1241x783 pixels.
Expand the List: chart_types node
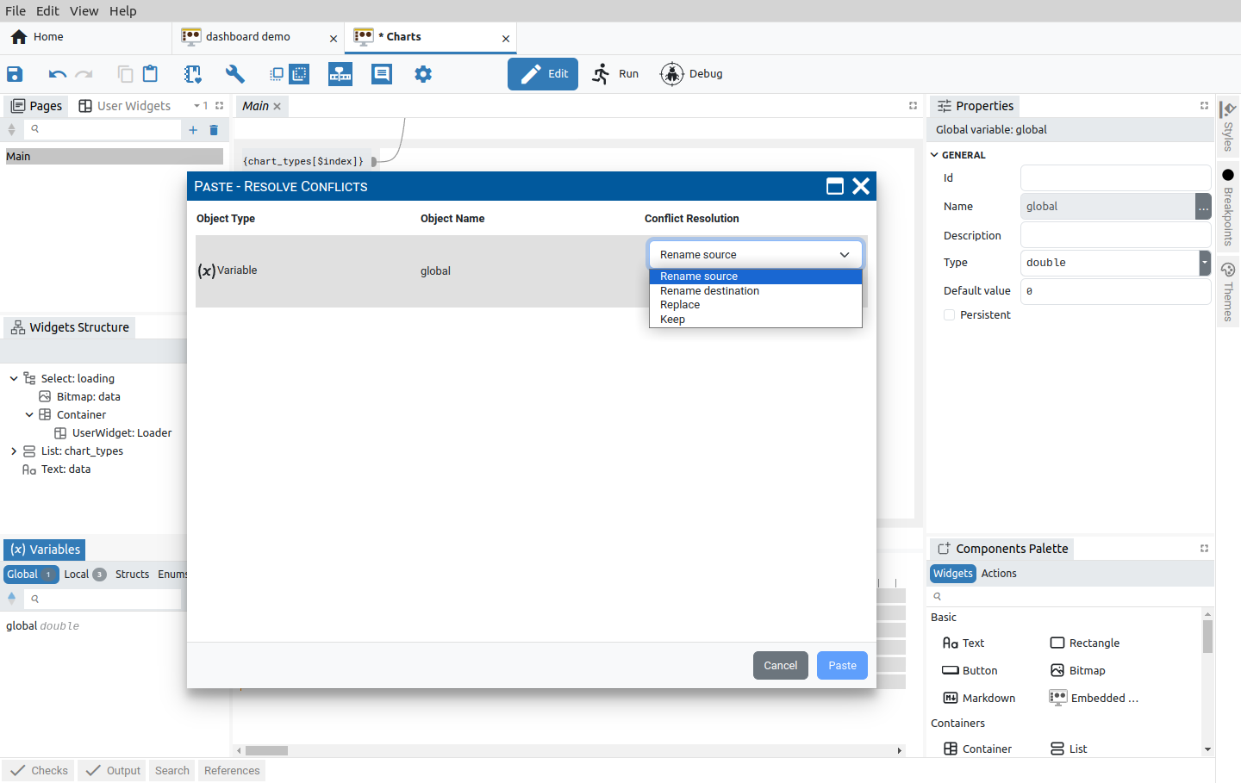pyautogui.click(x=14, y=451)
